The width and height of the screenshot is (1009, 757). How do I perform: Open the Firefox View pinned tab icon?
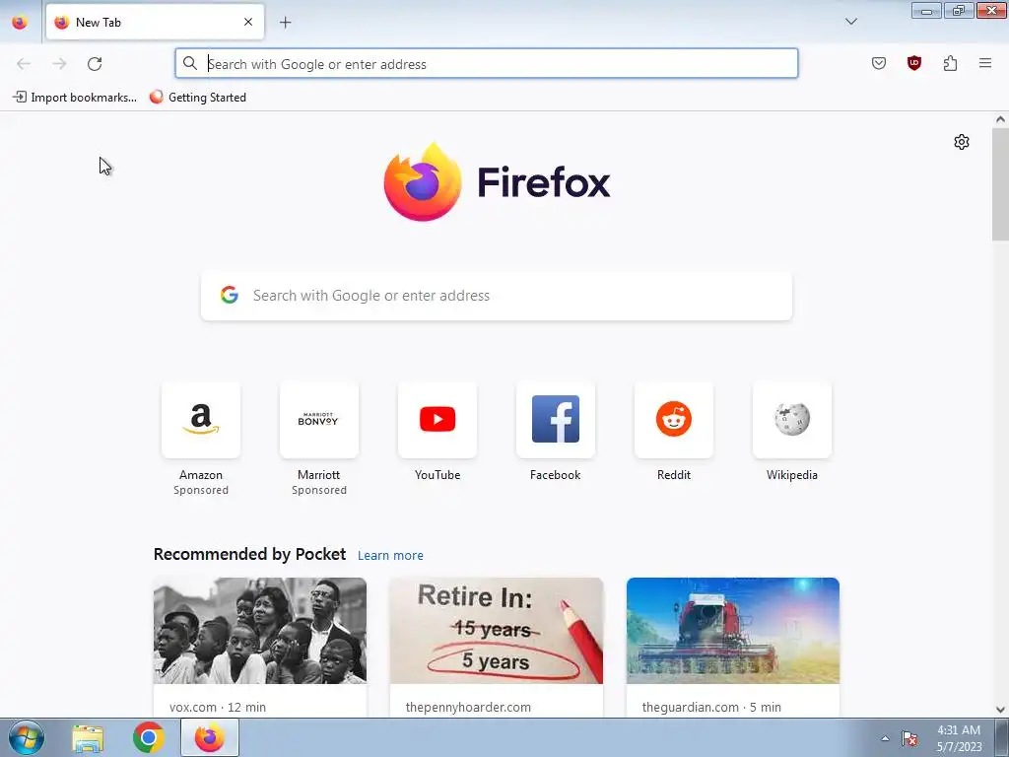click(x=20, y=22)
